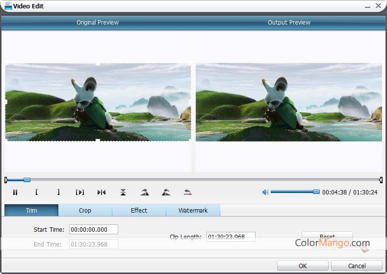This screenshot has height=274, width=387.
Task: Click the Start Time input field
Action: (94, 229)
